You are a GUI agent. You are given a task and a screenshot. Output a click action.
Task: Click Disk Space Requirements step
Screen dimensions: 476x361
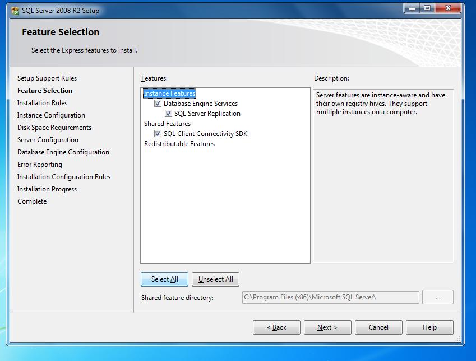click(x=54, y=128)
